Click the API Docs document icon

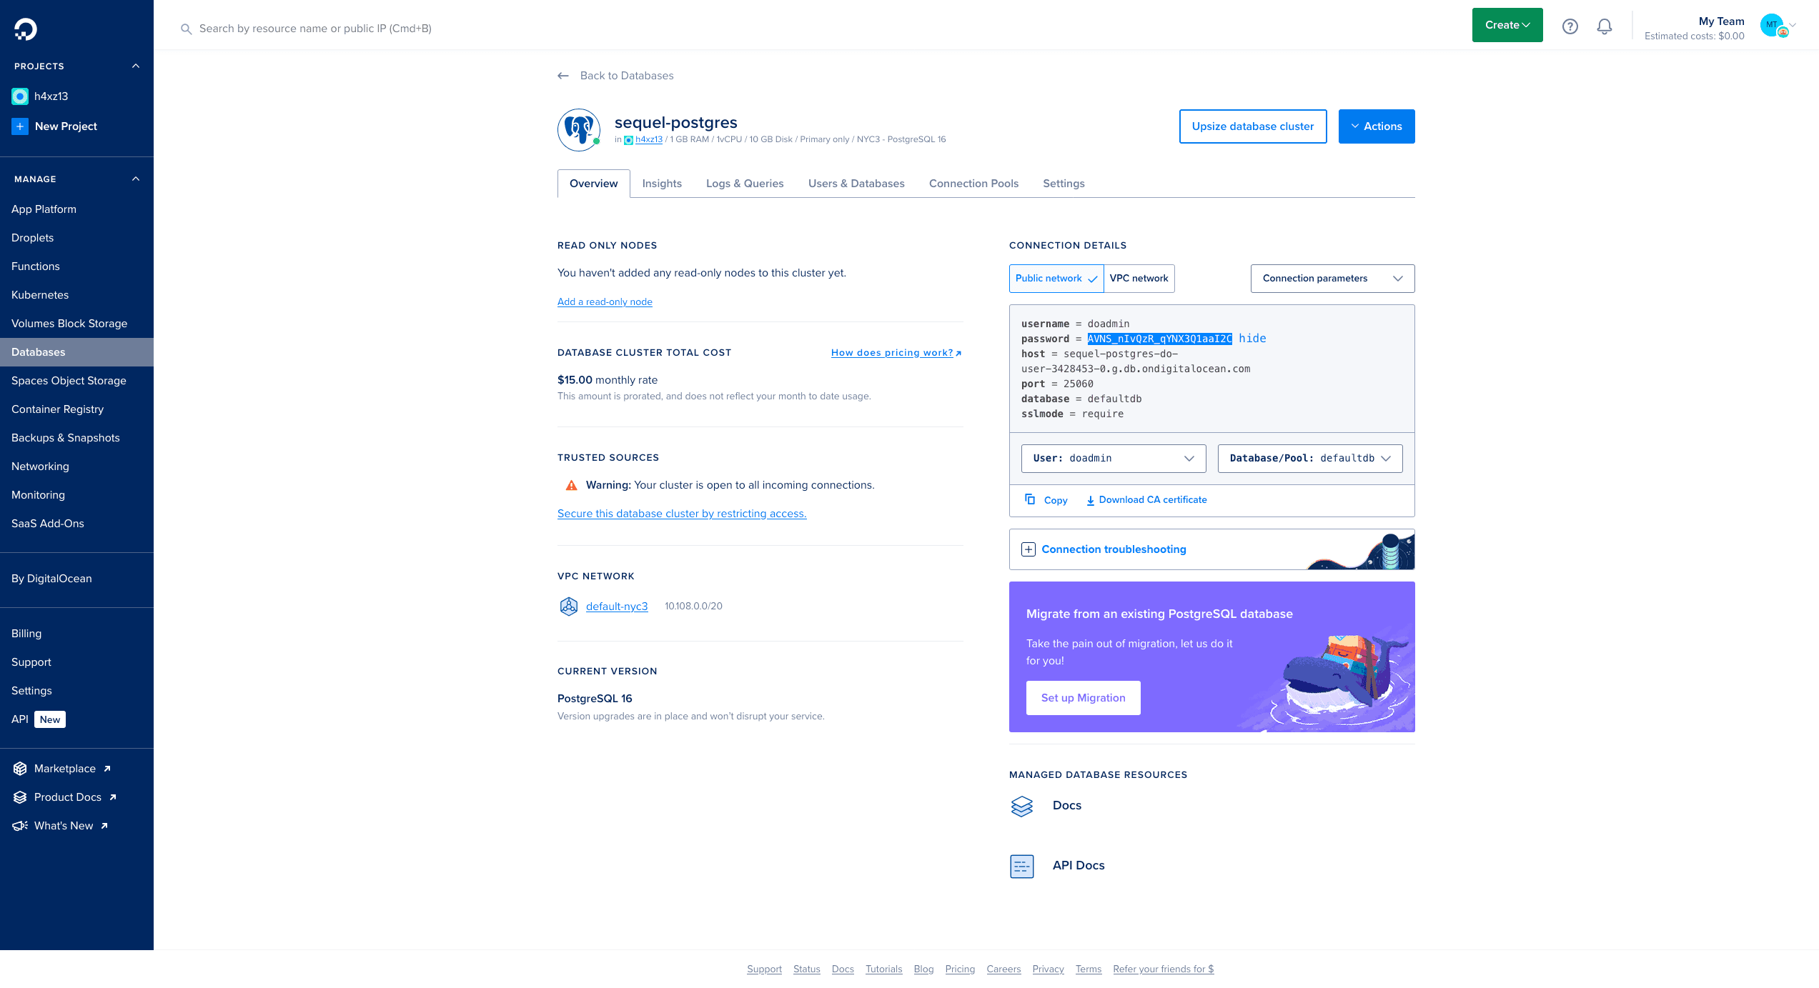(1022, 866)
